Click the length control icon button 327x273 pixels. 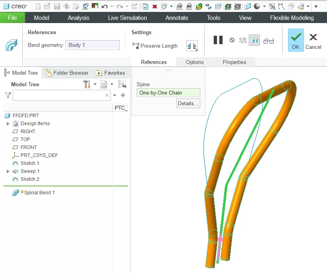pyautogui.click(x=192, y=46)
